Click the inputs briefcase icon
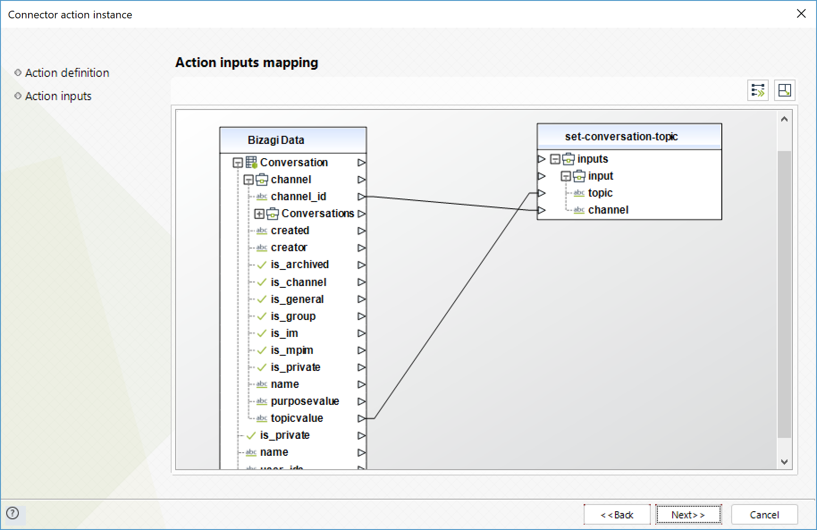Screen dimensions: 817x530 [569, 159]
